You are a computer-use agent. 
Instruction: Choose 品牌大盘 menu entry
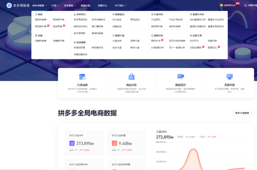[x=135, y=41]
